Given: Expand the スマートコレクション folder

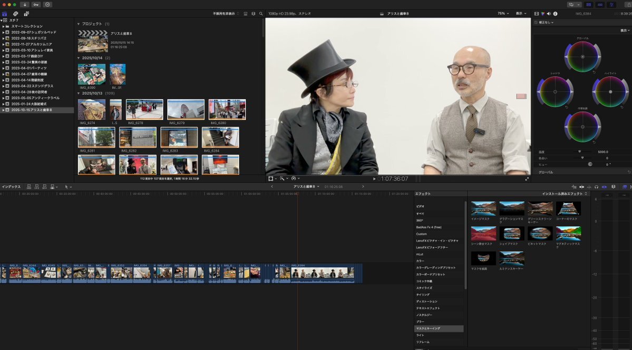Looking at the screenshot, I should pyautogui.click(x=3, y=26).
